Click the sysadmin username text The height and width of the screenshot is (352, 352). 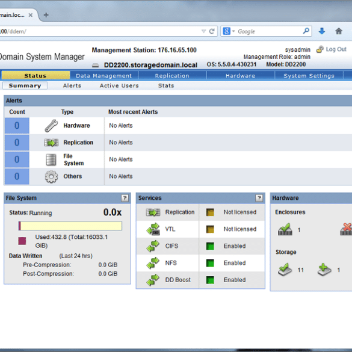298,49
